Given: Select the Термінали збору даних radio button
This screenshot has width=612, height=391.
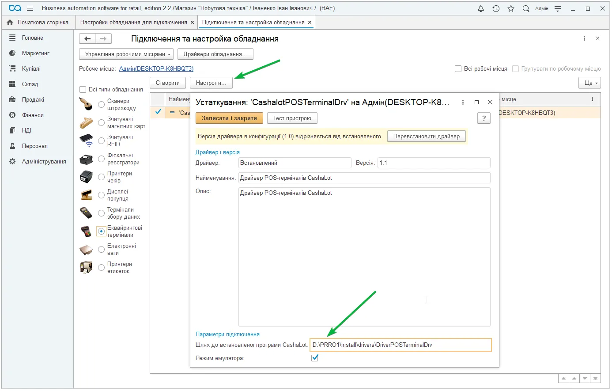Looking at the screenshot, I should (x=101, y=213).
